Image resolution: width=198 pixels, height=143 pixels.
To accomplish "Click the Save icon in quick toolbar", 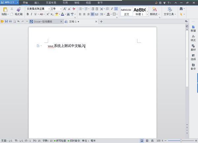I will coord(6,21).
